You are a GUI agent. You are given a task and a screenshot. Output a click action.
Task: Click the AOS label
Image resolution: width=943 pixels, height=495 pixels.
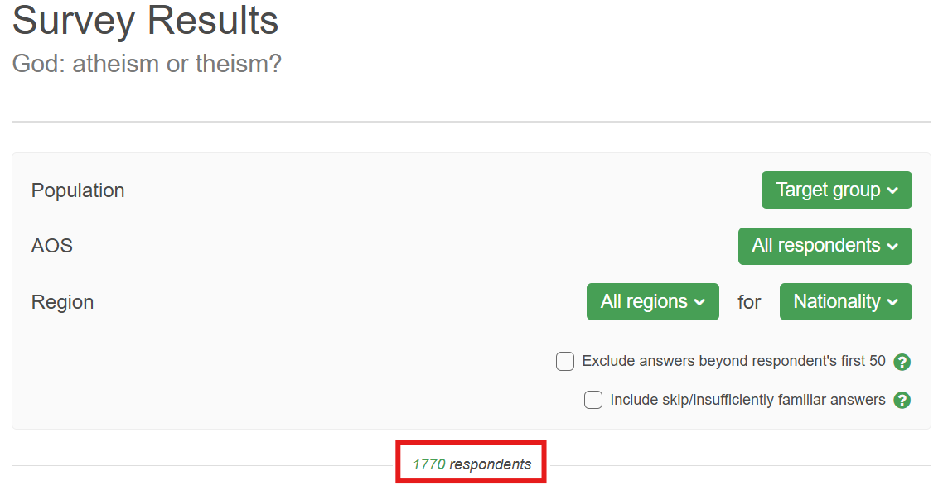pyautogui.click(x=52, y=246)
